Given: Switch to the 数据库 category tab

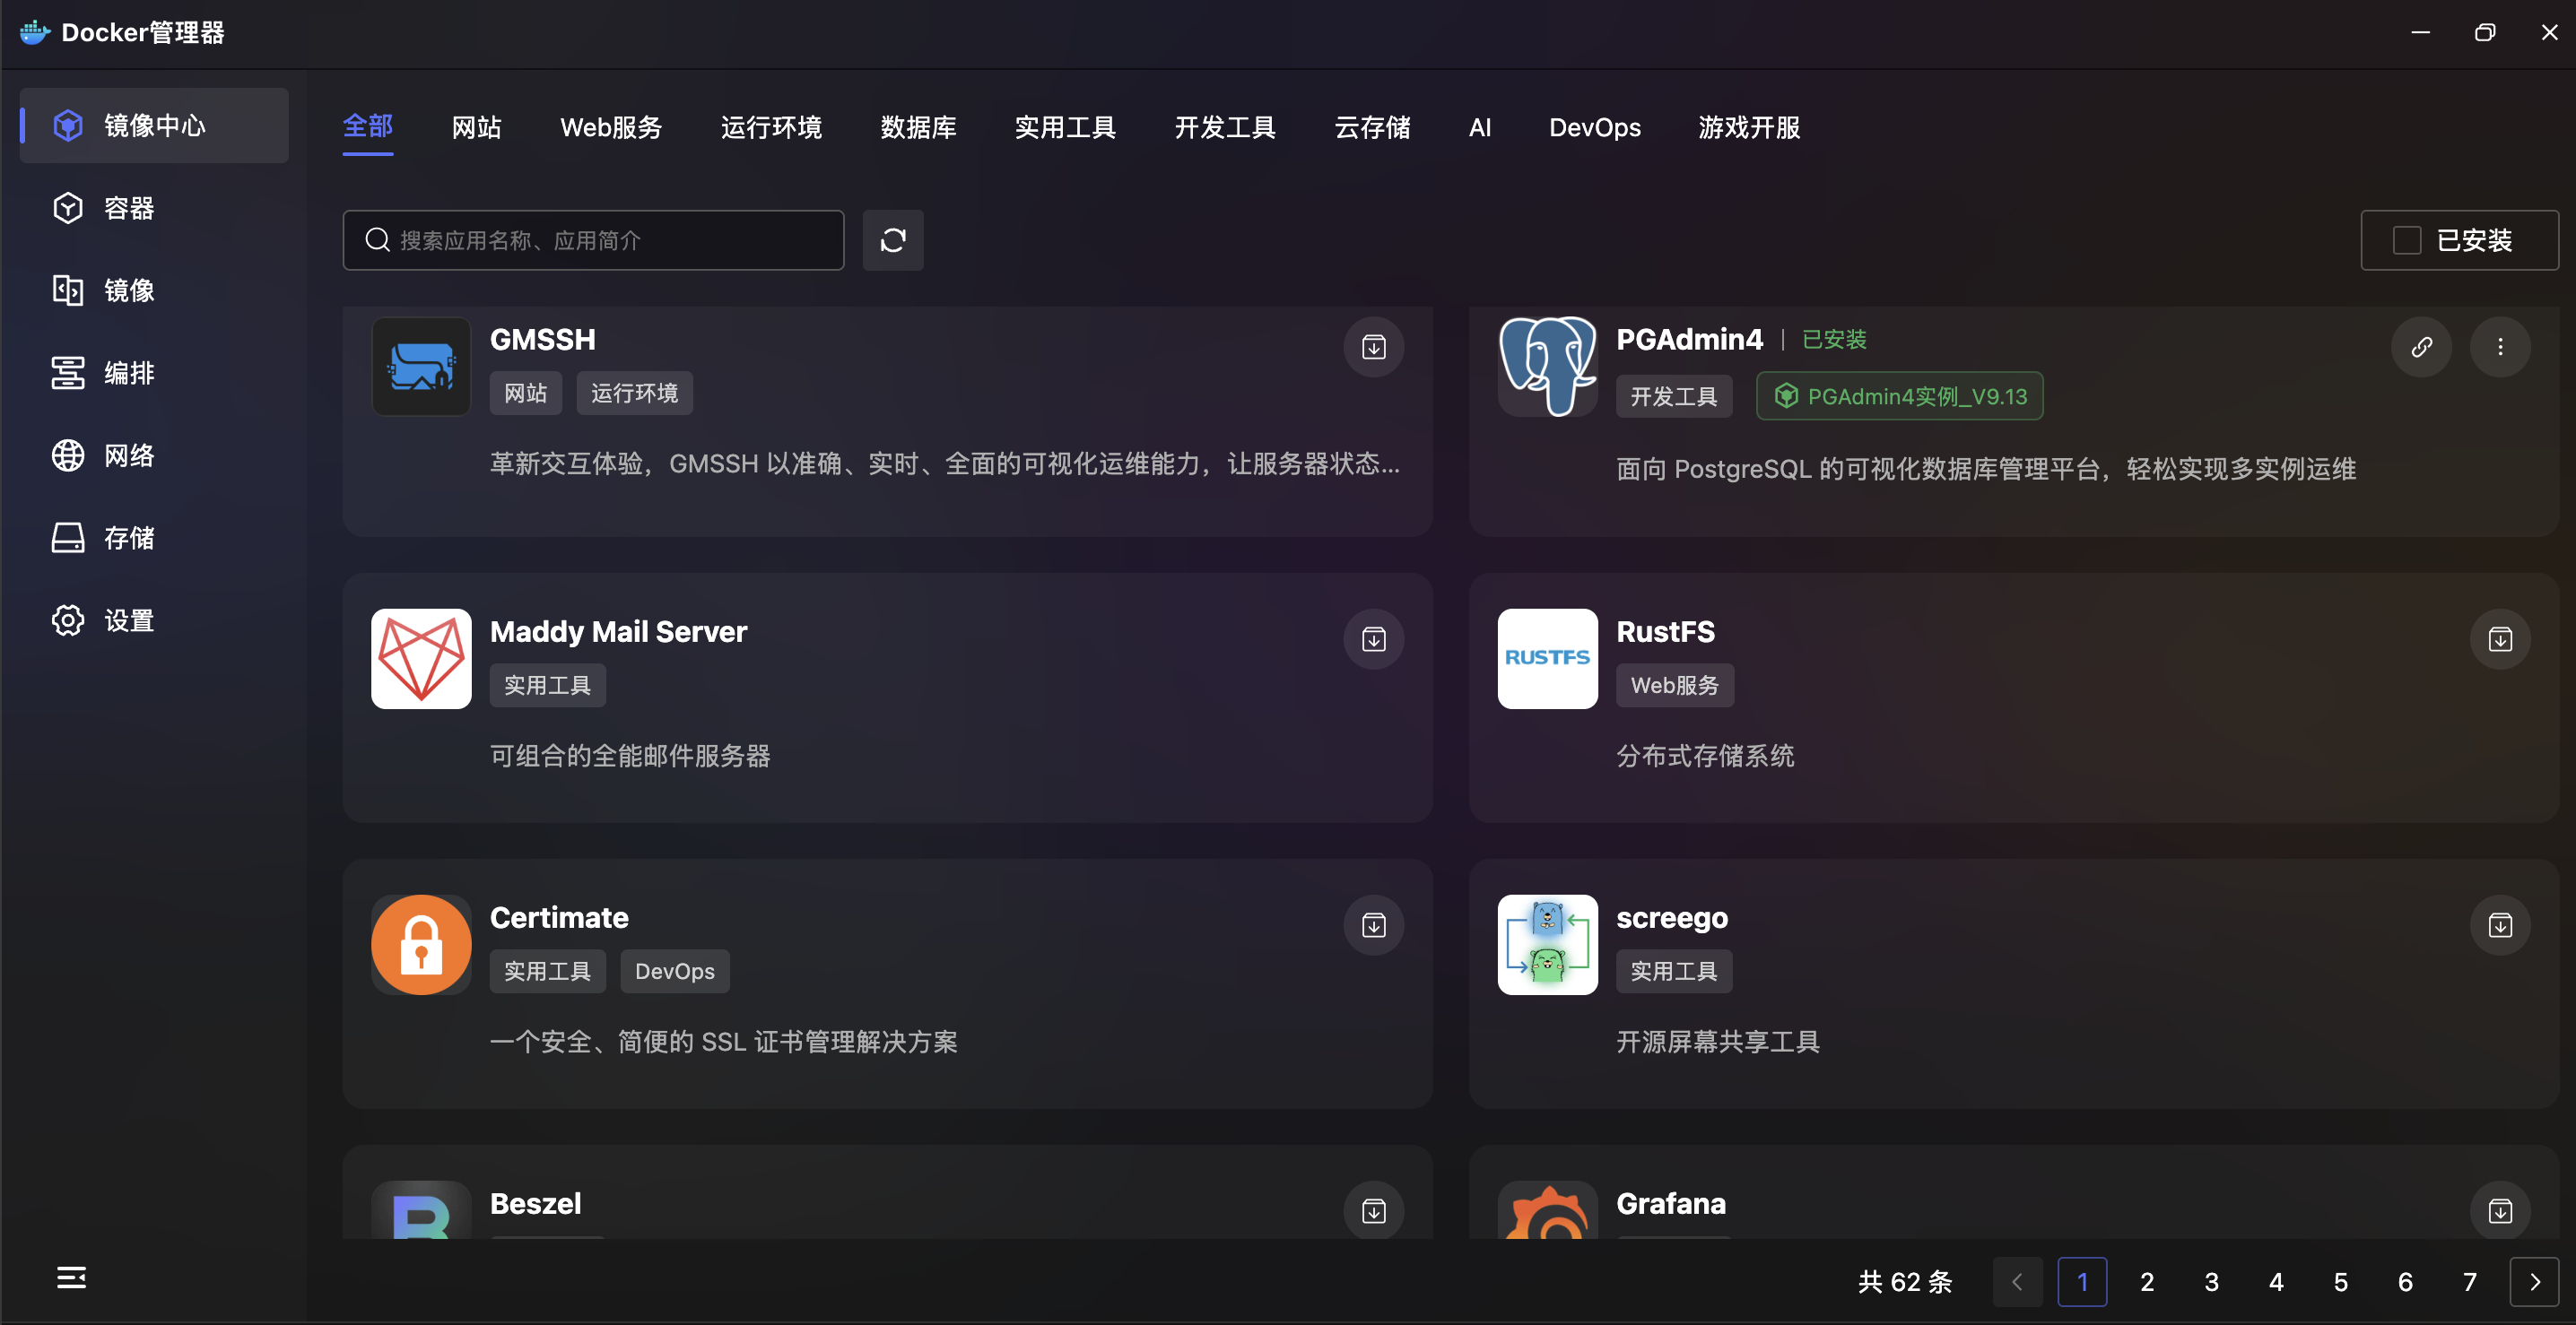Looking at the screenshot, I should [918, 127].
